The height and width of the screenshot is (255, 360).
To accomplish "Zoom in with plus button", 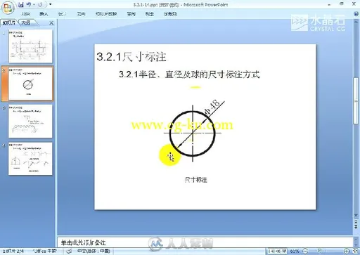I will point(347,251).
